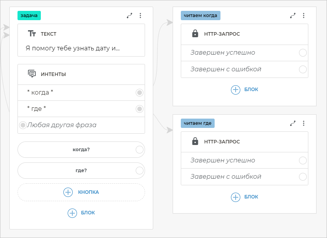Click the "когда?" button connector circle
The image size is (327, 238).
140,150
